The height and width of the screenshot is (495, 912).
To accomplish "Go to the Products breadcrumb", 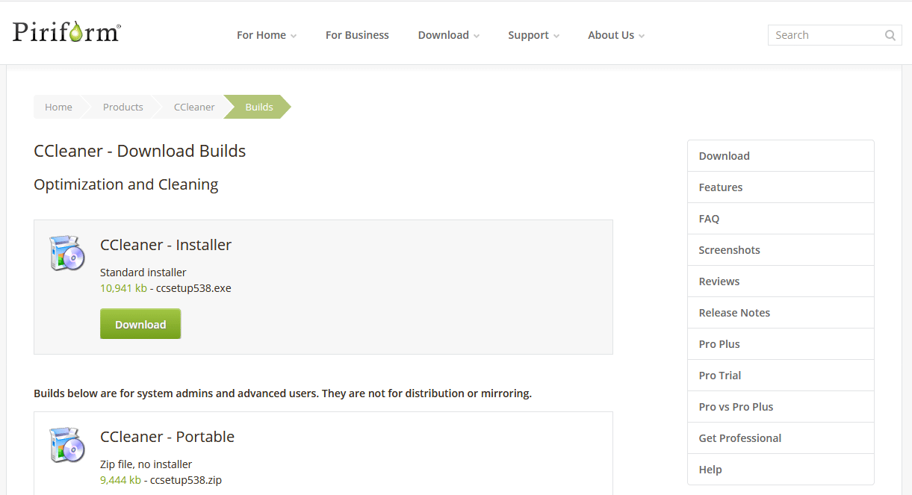I will point(122,107).
